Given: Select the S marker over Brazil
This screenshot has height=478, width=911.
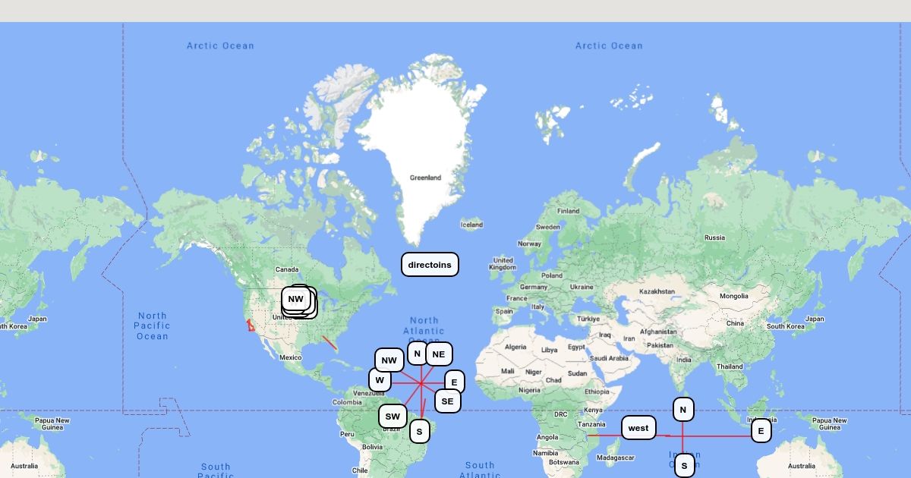Looking at the screenshot, I should click(x=419, y=432).
